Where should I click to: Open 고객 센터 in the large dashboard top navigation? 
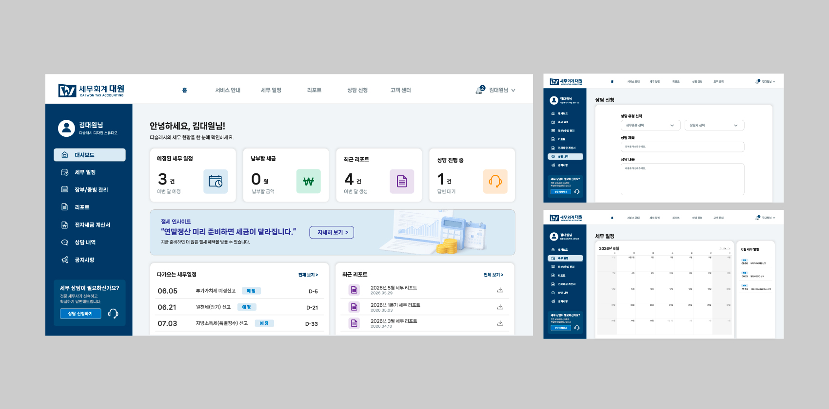click(400, 90)
